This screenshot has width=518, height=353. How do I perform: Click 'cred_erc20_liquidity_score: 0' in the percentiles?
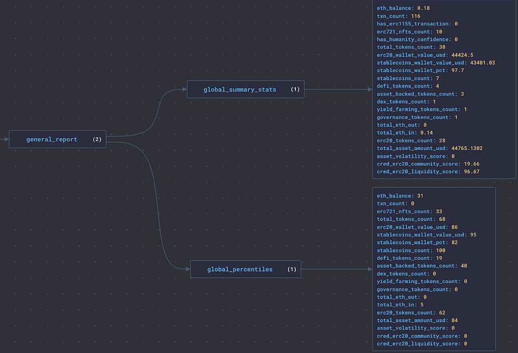422,344
